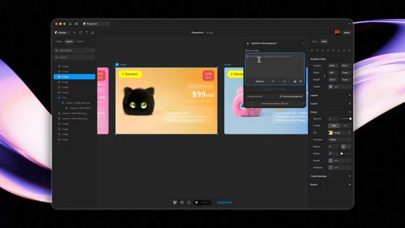Adjust the Opacity slider handle
405x228 pixels.
click(x=350, y=118)
